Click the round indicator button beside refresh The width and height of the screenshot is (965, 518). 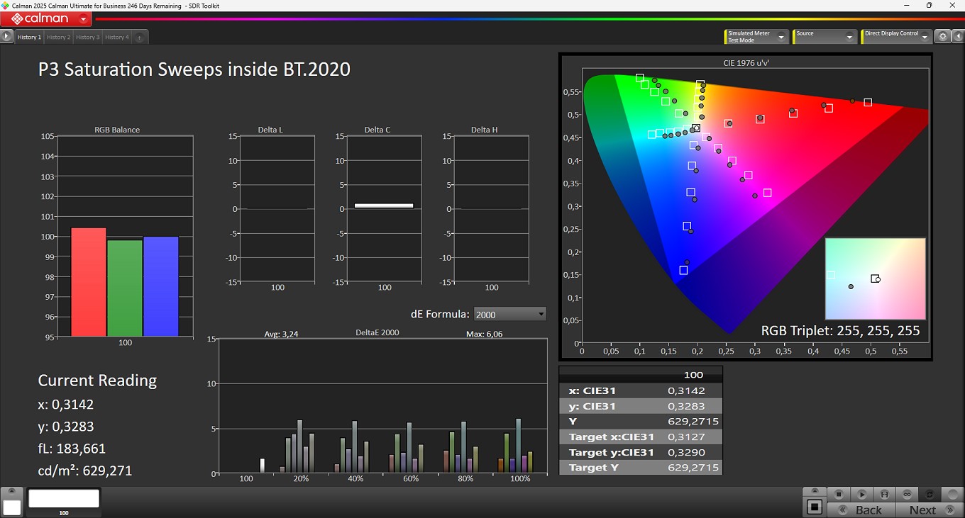[952, 494]
